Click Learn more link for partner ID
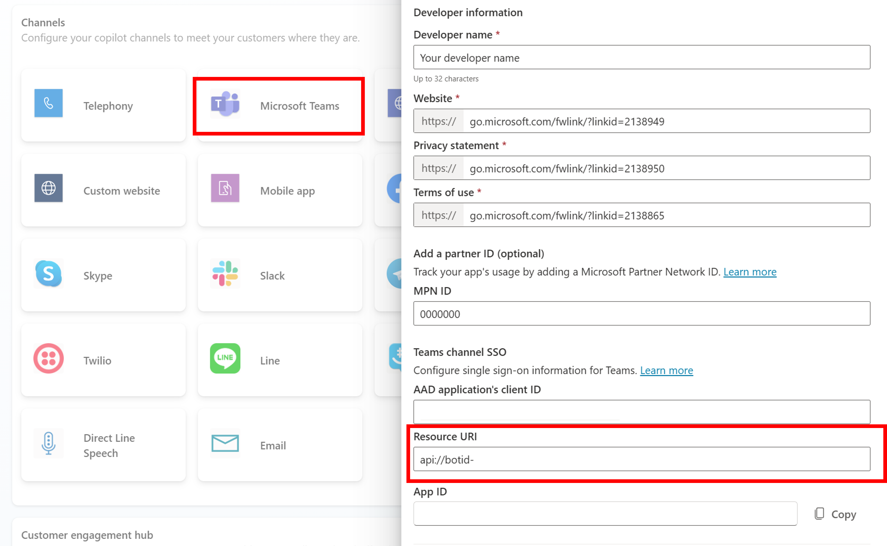The height and width of the screenshot is (546, 887). [x=750, y=271]
